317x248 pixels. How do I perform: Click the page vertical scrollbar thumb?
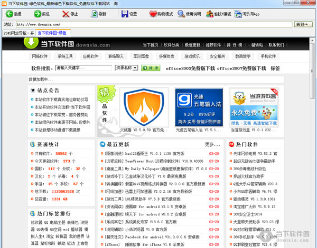pos(312,71)
